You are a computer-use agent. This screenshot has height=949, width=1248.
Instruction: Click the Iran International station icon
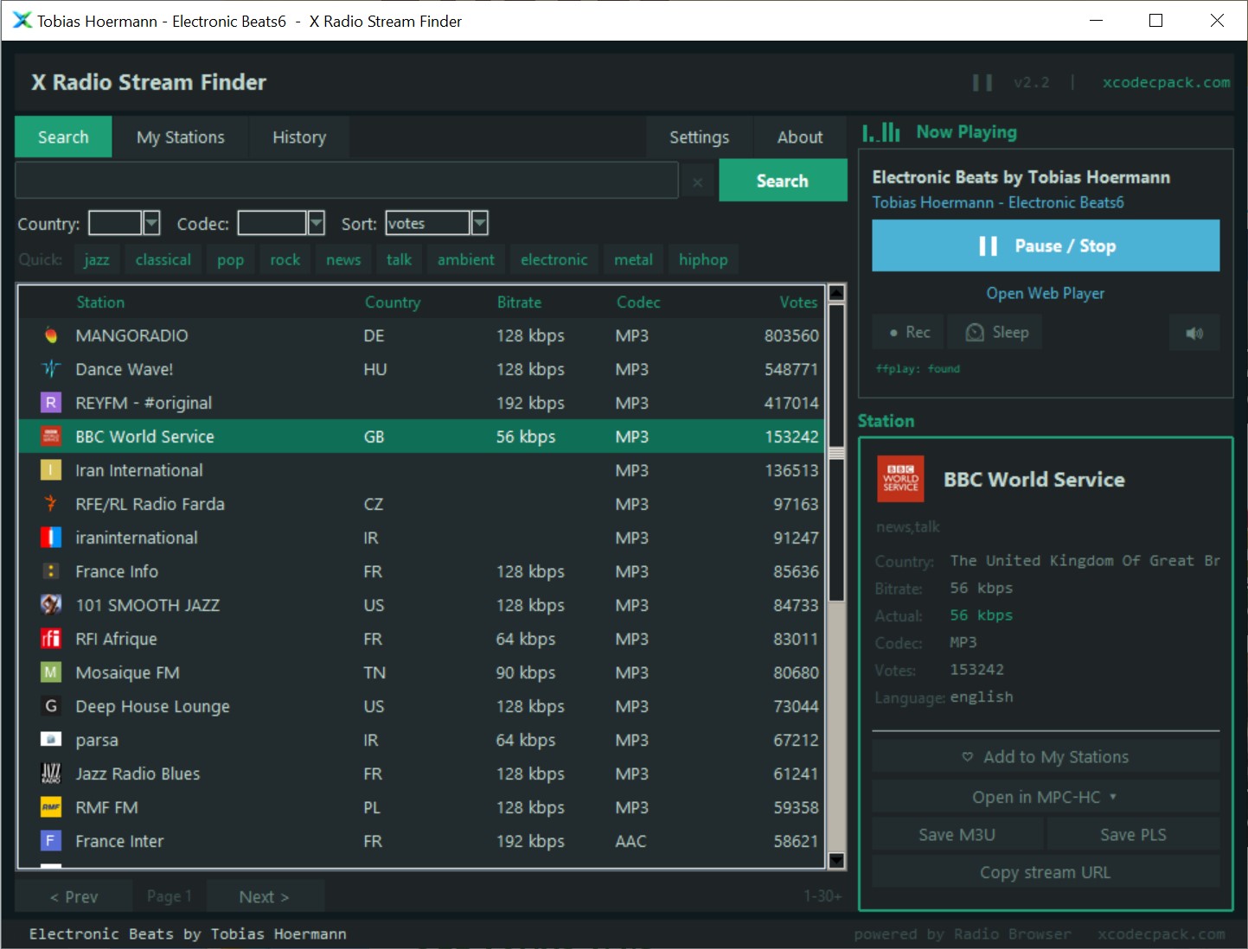pos(51,470)
